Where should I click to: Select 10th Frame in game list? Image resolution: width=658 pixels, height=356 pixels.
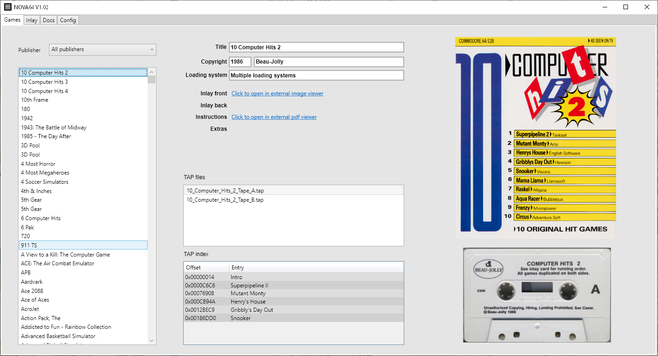point(83,100)
